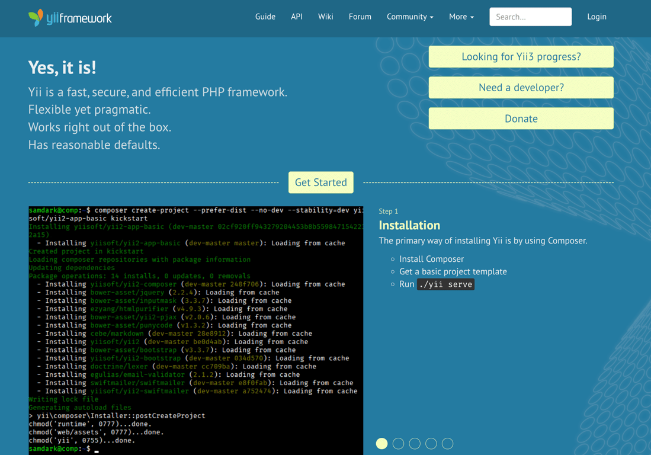
Task: Click Looking for Yii3 progress button
Action: tap(521, 56)
